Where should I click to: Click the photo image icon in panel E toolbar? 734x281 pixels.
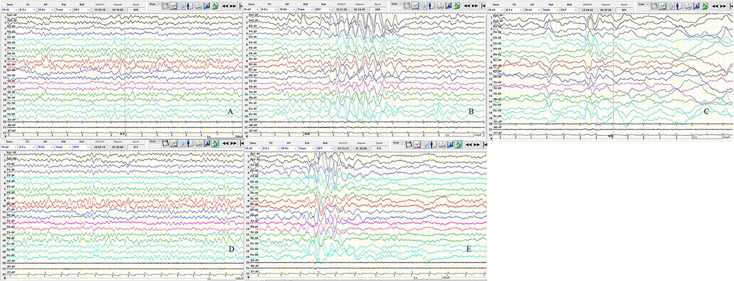pos(449,143)
